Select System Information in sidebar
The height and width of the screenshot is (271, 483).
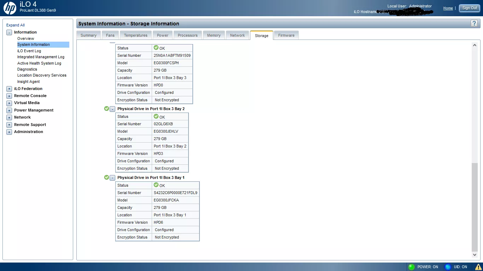point(43,44)
